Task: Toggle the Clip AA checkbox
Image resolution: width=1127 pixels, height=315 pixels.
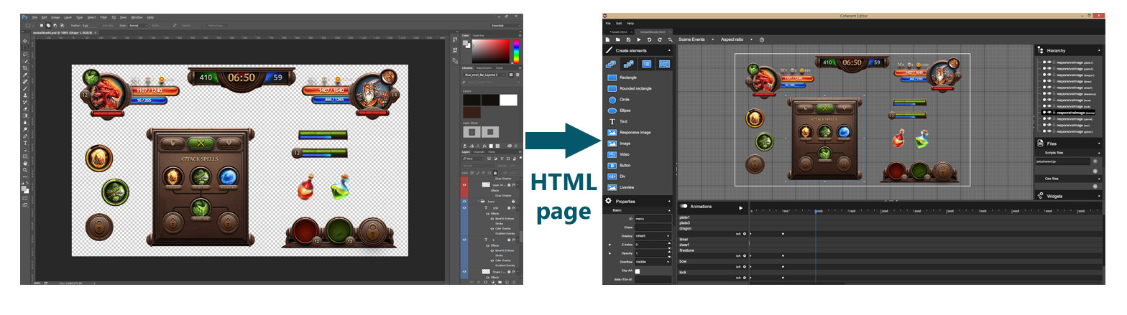Action: (638, 271)
